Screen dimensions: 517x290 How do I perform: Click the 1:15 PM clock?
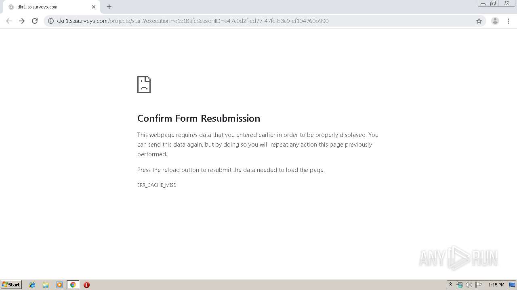[x=496, y=285]
